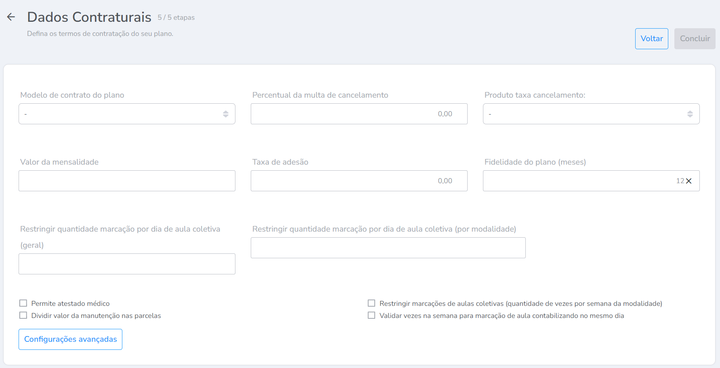Click the arrows icon in Produto taxa cancelamento

[690, 114]
